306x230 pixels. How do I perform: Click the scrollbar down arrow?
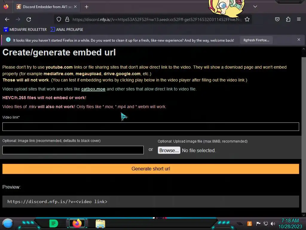[304, 215]
